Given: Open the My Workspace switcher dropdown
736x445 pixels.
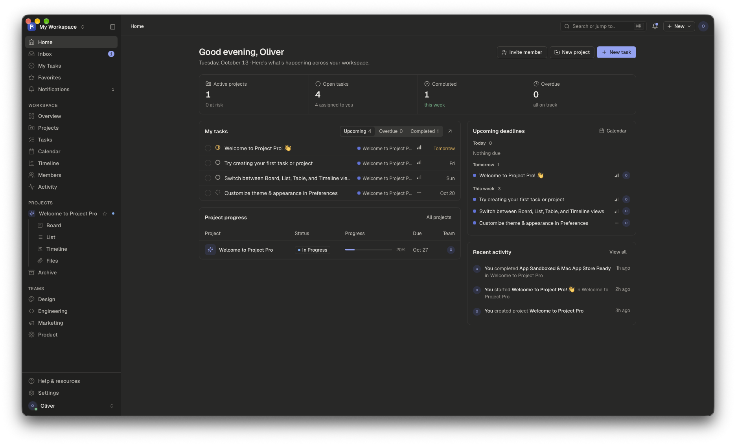Looking at the screenshot, I should tap(57, 27).
